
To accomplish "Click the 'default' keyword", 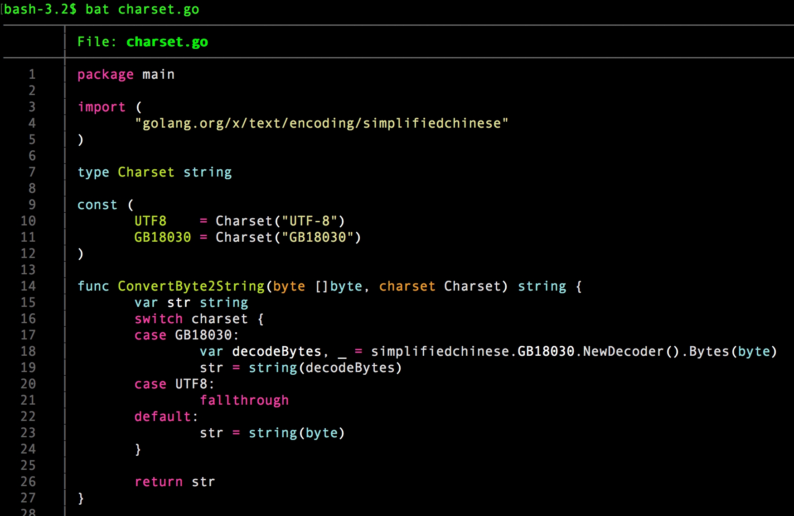I will point(162,417).
